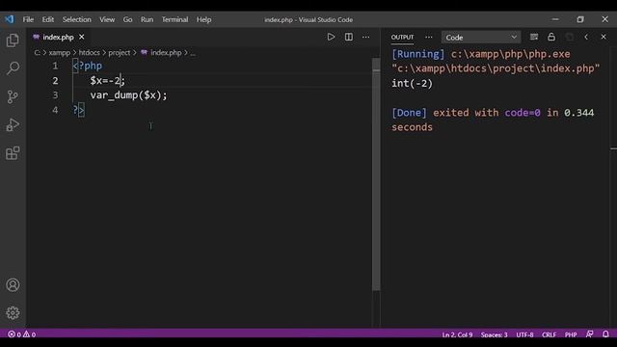Click the breadcrumb trailing ellipsis

[x=193, y=53]
